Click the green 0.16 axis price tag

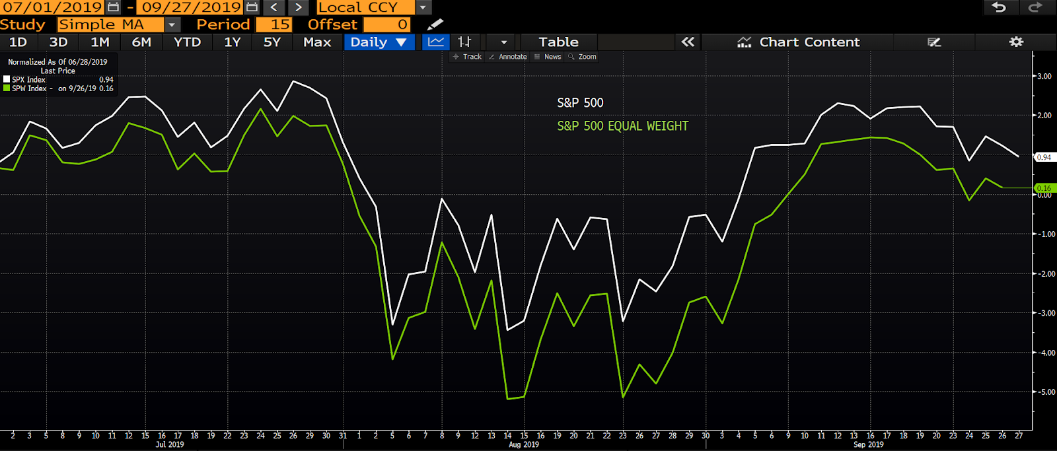[1045, 188]
